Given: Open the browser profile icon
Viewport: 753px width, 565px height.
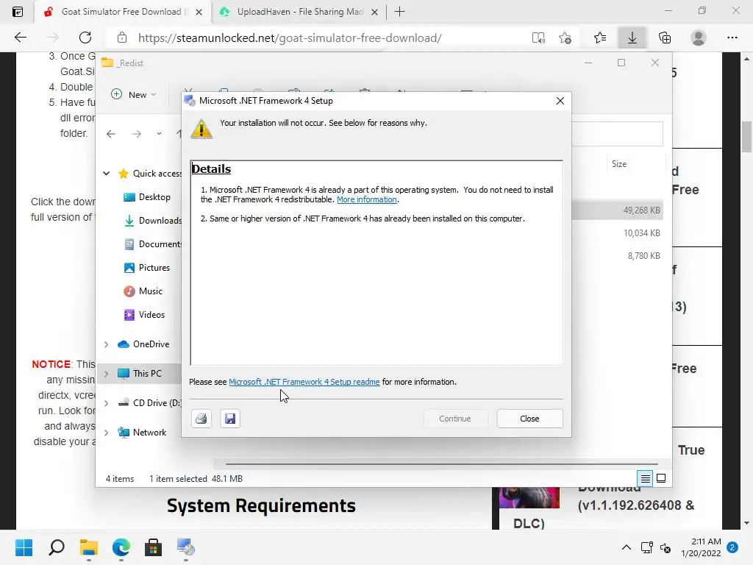Looking at the screenshot, I should coord(699,38).
